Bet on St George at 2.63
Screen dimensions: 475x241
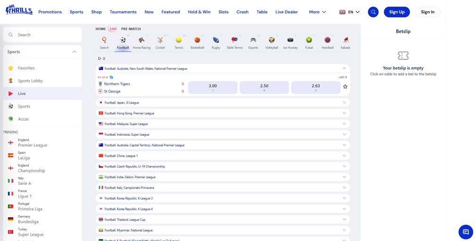click(x=316, y=88)
